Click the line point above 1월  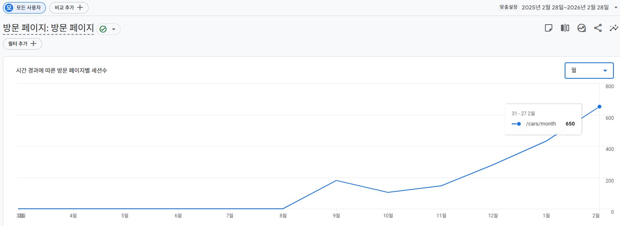pos(546,141)
